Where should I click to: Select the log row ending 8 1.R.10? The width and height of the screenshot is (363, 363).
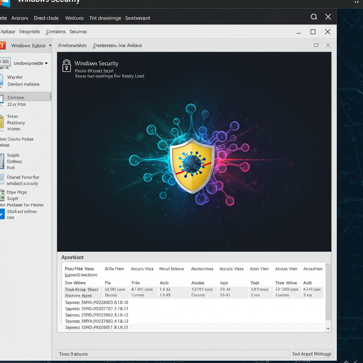(96, 302)
